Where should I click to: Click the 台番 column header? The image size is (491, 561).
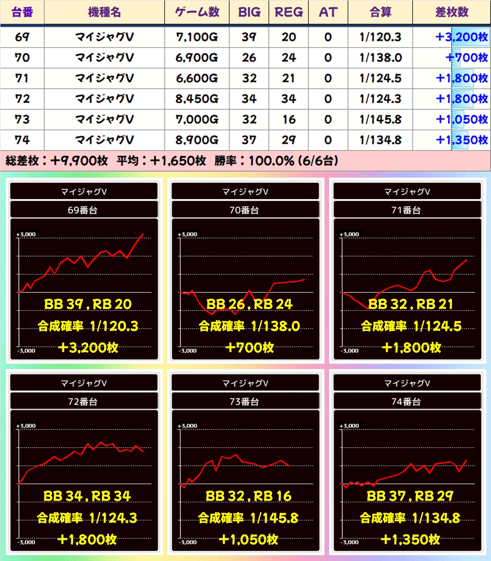pyautogui.click(x=22, y=12)
